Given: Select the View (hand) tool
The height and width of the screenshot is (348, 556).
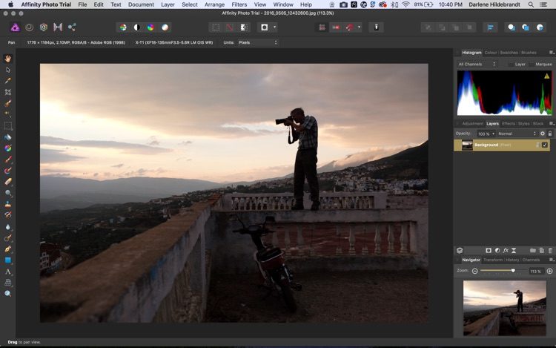Looking at the screenshot, I should [8, 59].
